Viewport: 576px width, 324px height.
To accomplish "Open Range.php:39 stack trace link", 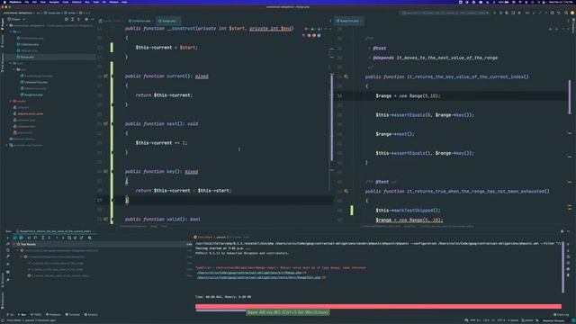I will pyautogui.click(x=251, y=273).
